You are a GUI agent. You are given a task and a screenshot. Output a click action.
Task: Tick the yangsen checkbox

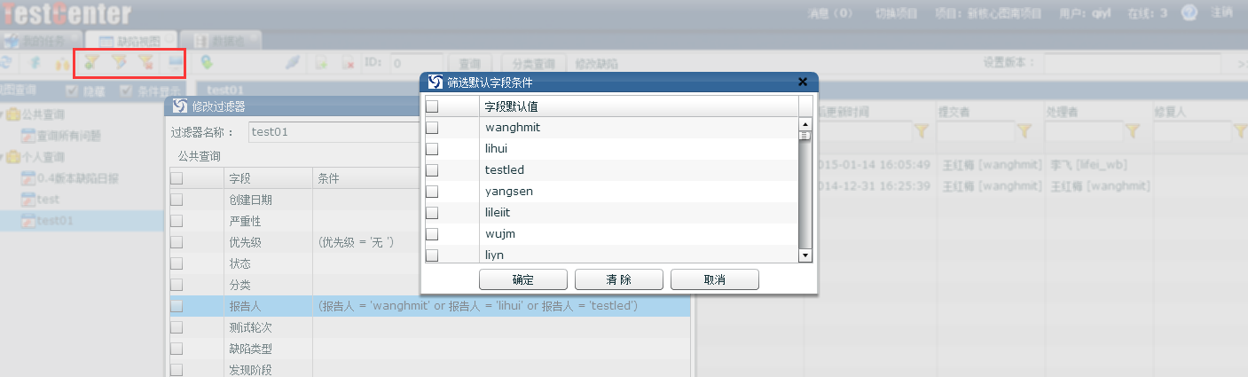(433, 192)
